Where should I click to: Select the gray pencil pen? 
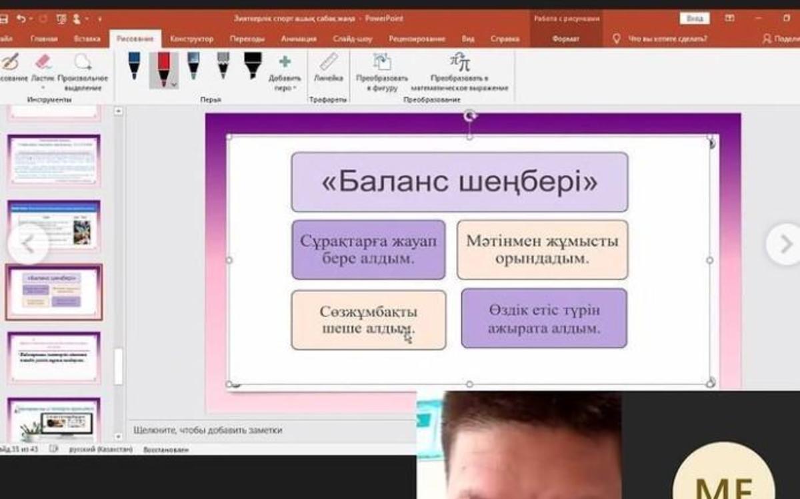[x=223, y=66]
